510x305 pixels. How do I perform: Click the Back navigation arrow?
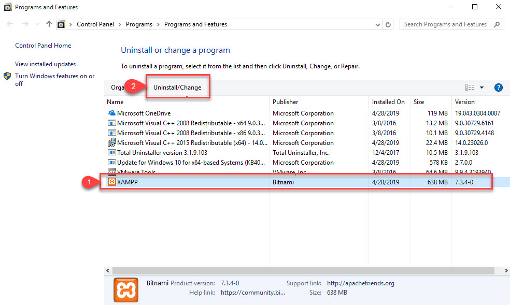(10, 24)
